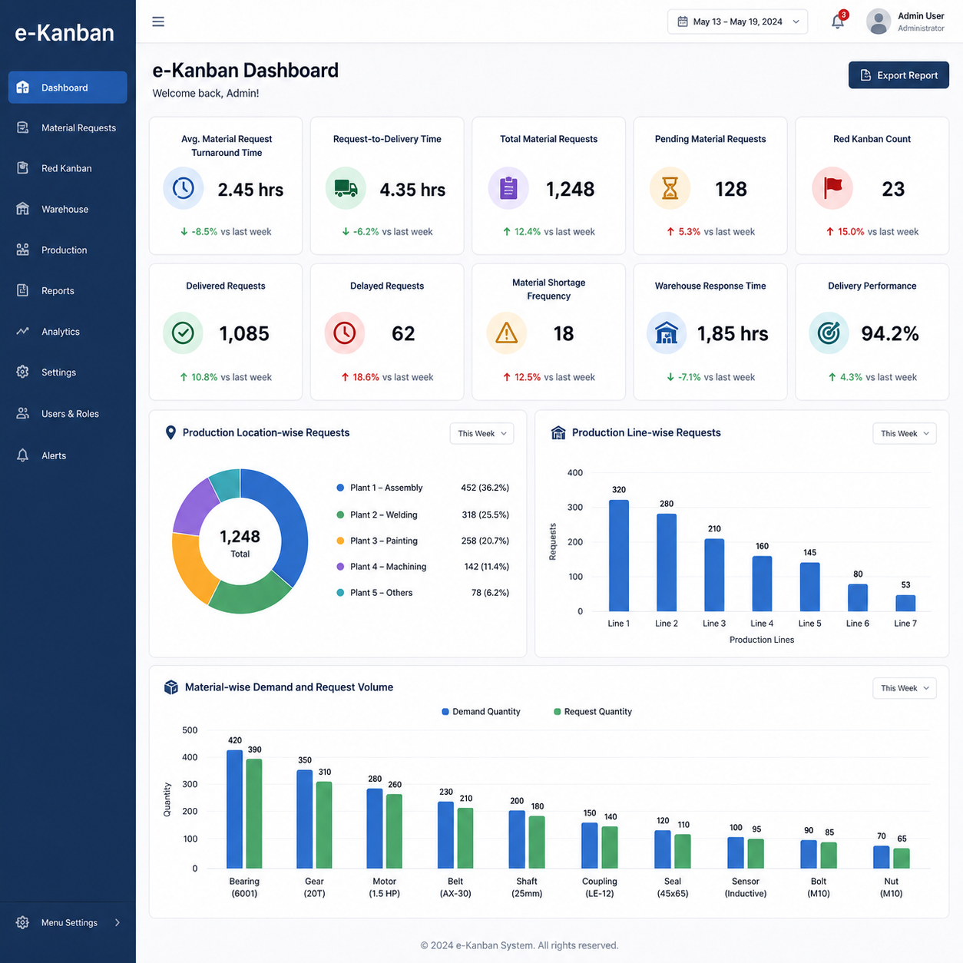
Task: Click the Admin User avatar
Action: point(879,22)
